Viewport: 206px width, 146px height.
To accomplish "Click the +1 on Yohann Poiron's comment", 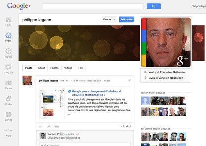I will 77,134.
